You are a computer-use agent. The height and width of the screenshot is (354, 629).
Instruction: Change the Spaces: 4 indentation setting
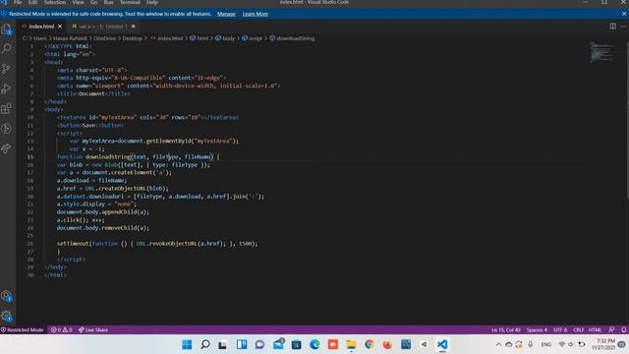537,330
